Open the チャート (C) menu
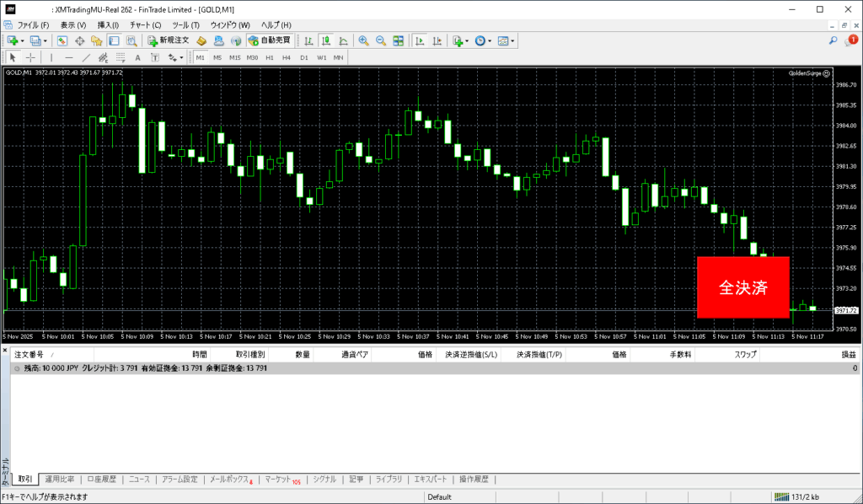Viewport: 863px width, 504px height. coord(145,25)
